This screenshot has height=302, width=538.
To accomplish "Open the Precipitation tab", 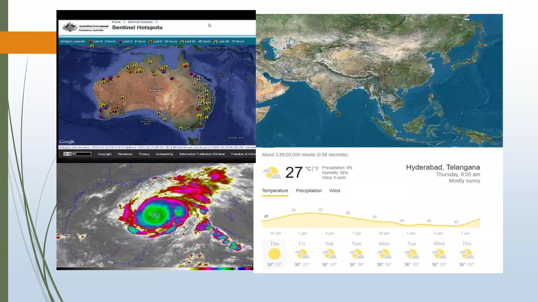I will (308, 191).
